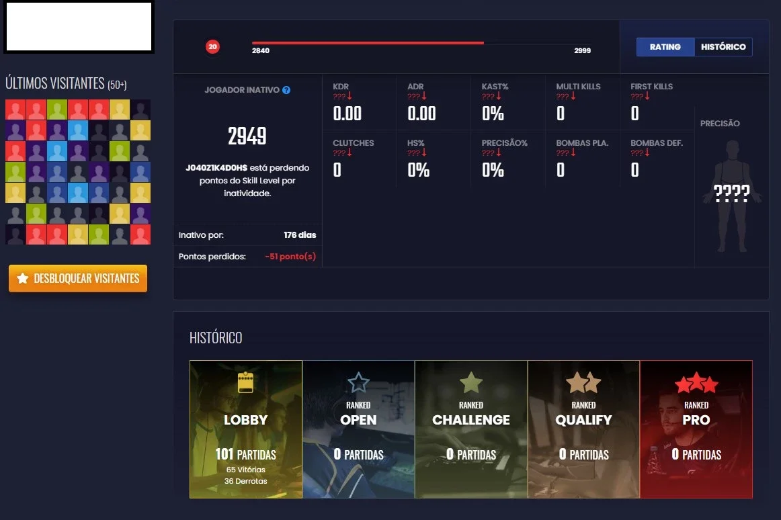This screenshot has height=520, width=781.
Task: Click the Inativo por label
Action: [x=201, y=235]
